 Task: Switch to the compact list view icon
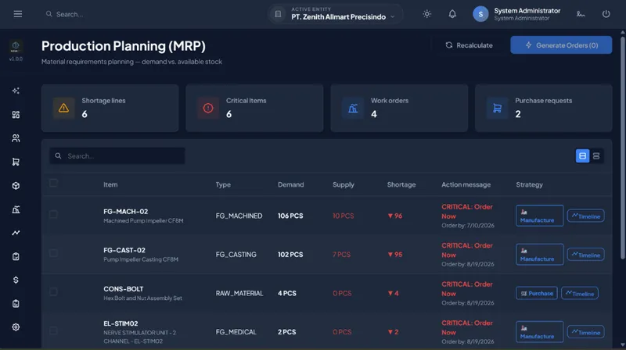click(596, 156)
